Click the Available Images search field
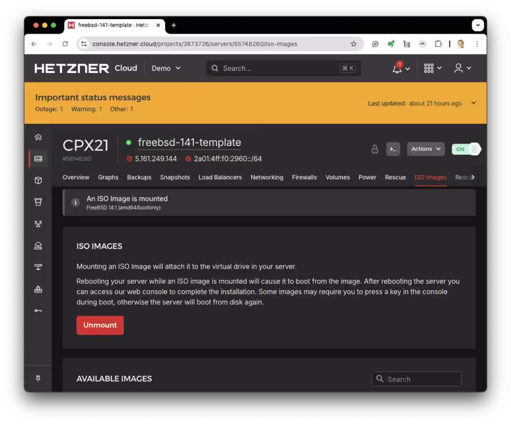The height and width of the screenshot is (424, 511). click(417, 379)
